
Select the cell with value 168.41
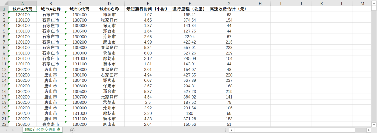(190, 15)
